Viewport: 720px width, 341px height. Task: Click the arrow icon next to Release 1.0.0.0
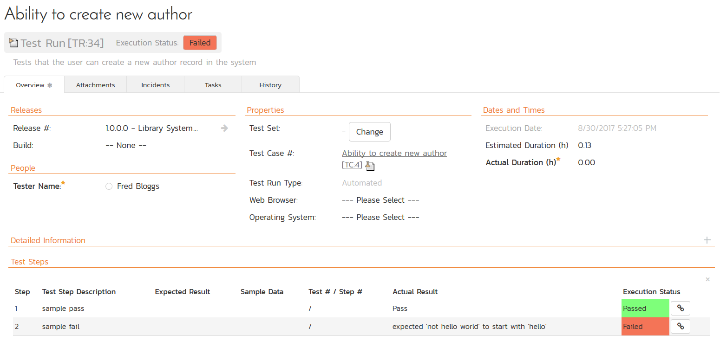(224, 129)
